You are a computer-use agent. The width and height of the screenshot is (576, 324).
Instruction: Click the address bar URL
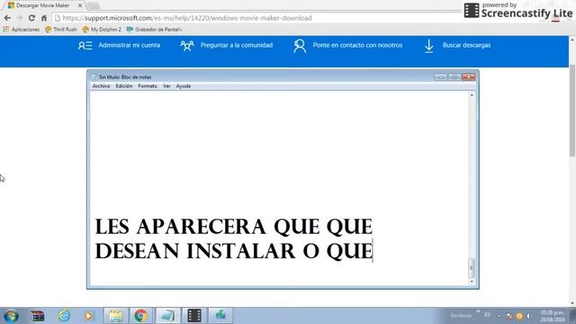tap(187, 18)
